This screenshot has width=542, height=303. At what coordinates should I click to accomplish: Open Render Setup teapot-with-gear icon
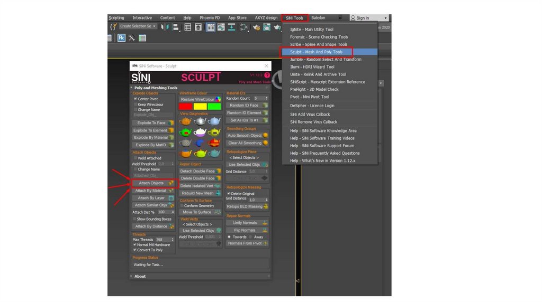256,27
